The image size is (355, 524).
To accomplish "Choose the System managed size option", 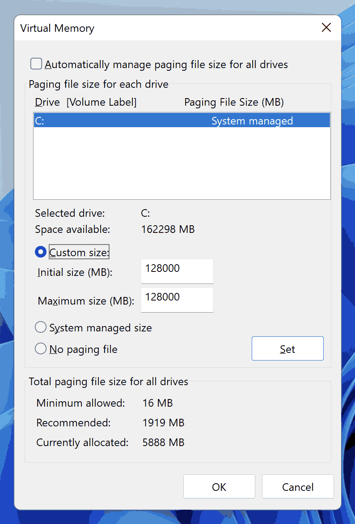I will [40, 327].
